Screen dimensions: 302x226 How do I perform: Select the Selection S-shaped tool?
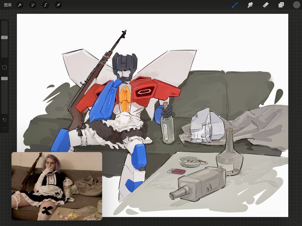(x=46, y=5)
